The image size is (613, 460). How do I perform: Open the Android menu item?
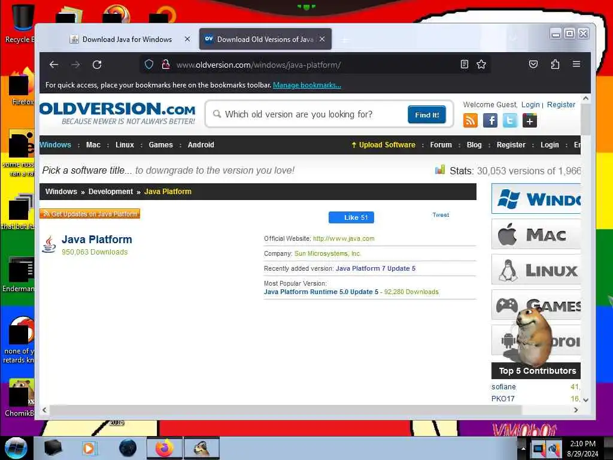click(201, 145)
